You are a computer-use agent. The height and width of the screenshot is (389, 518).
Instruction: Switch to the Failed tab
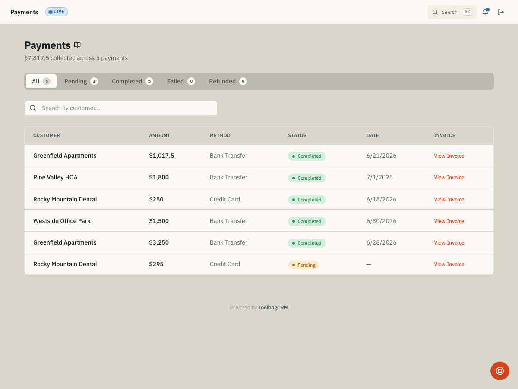point(181,81)
